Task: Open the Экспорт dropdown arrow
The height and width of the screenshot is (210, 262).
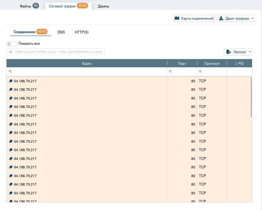Action: 249,52
